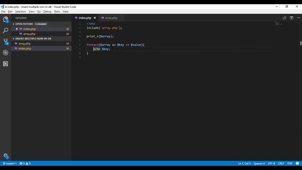Open the Source Control view
The image size is (302, 170).
point(6,42)
